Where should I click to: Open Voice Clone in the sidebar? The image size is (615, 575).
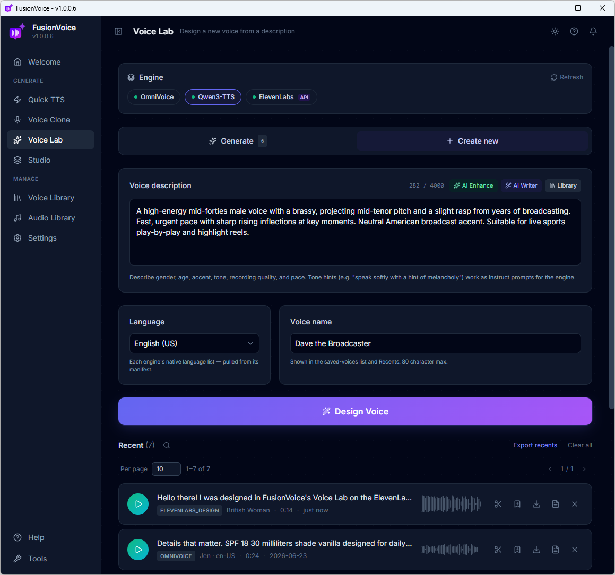[50, 120]
